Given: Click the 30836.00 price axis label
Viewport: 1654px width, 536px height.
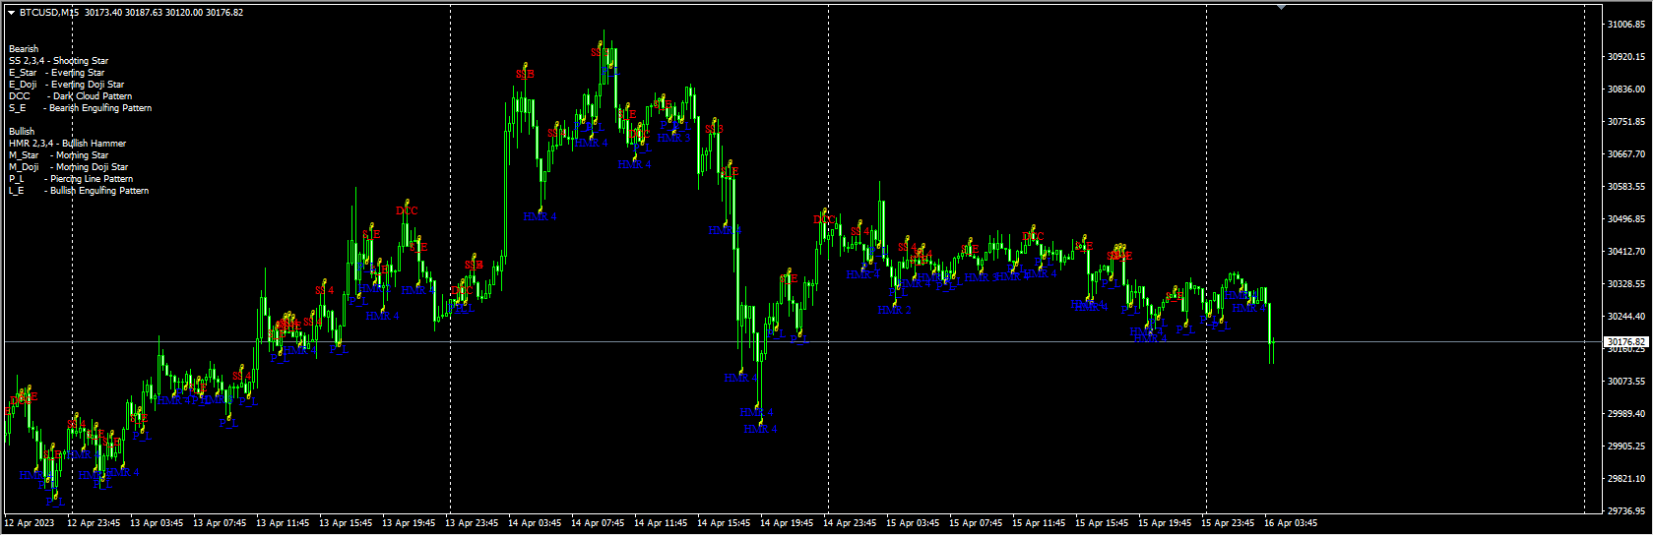Looking at the screenshot, I should (x=1626, y=89).
